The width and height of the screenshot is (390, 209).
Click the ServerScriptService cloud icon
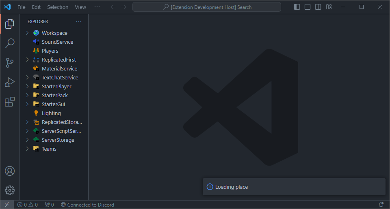tap(36, 131)
